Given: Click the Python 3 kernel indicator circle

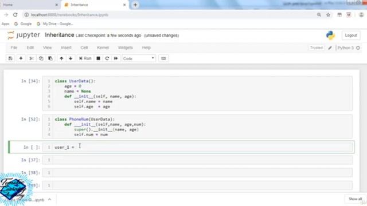Looking at the screenshot, I should coord(358,48).
